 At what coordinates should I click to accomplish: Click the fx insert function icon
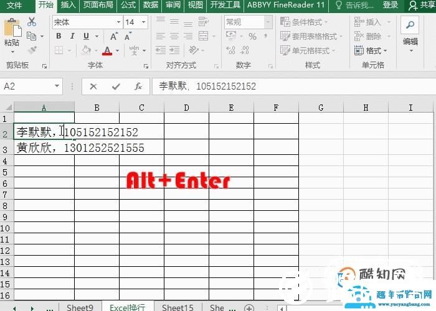[138, 86]
